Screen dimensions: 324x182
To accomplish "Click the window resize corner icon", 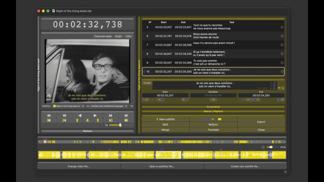I will (x=285, y=172).
